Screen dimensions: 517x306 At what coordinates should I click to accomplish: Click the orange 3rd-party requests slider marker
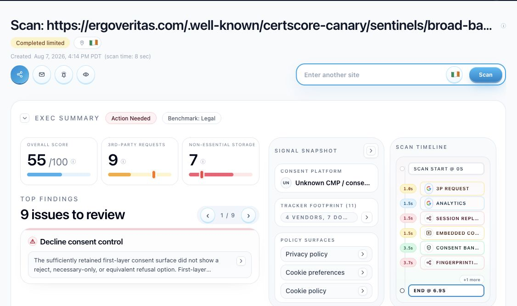tap(154, 175)
